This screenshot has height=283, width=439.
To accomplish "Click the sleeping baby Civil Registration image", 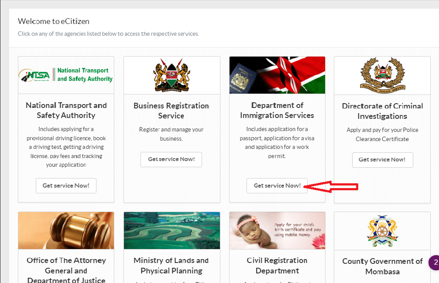I will click(x=277, y=230).
